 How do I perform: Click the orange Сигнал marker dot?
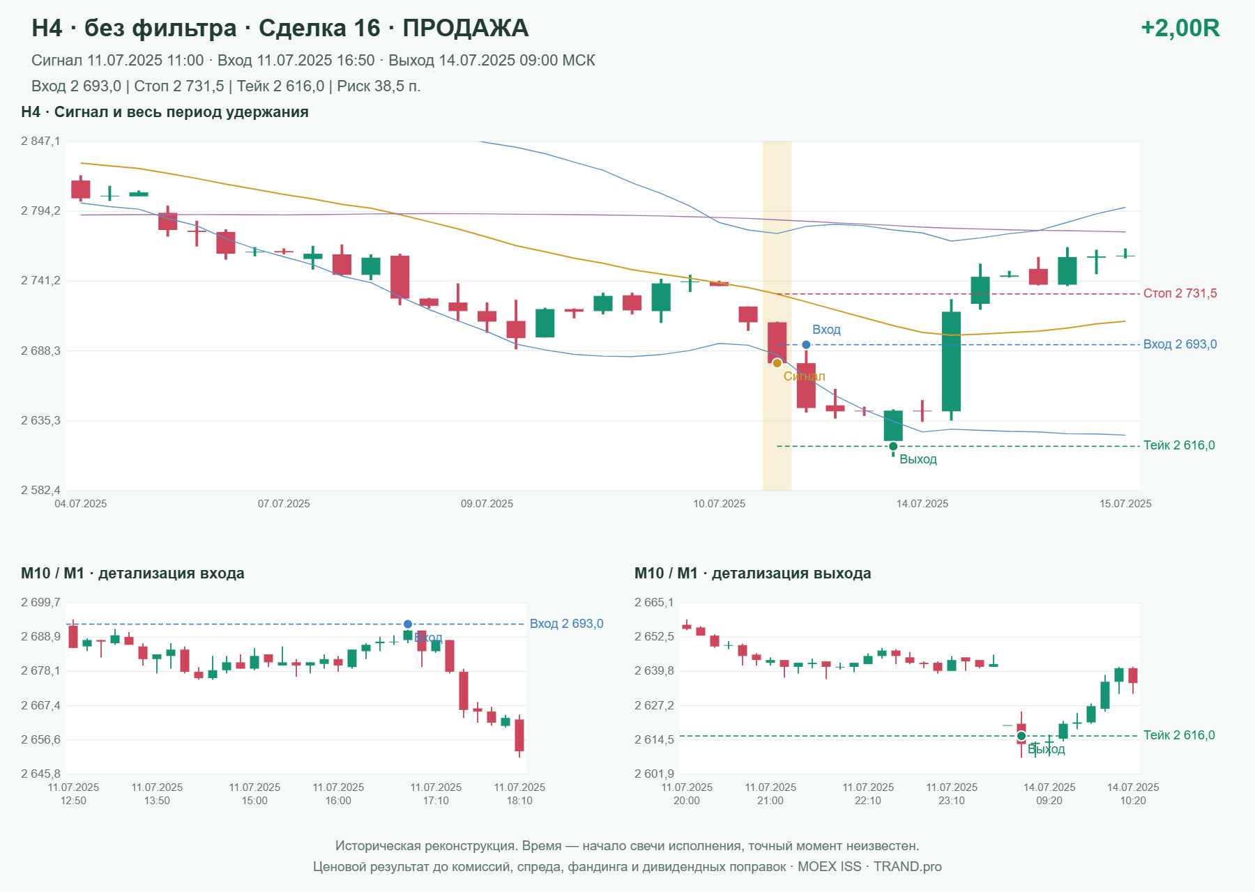tap(777, 363)
